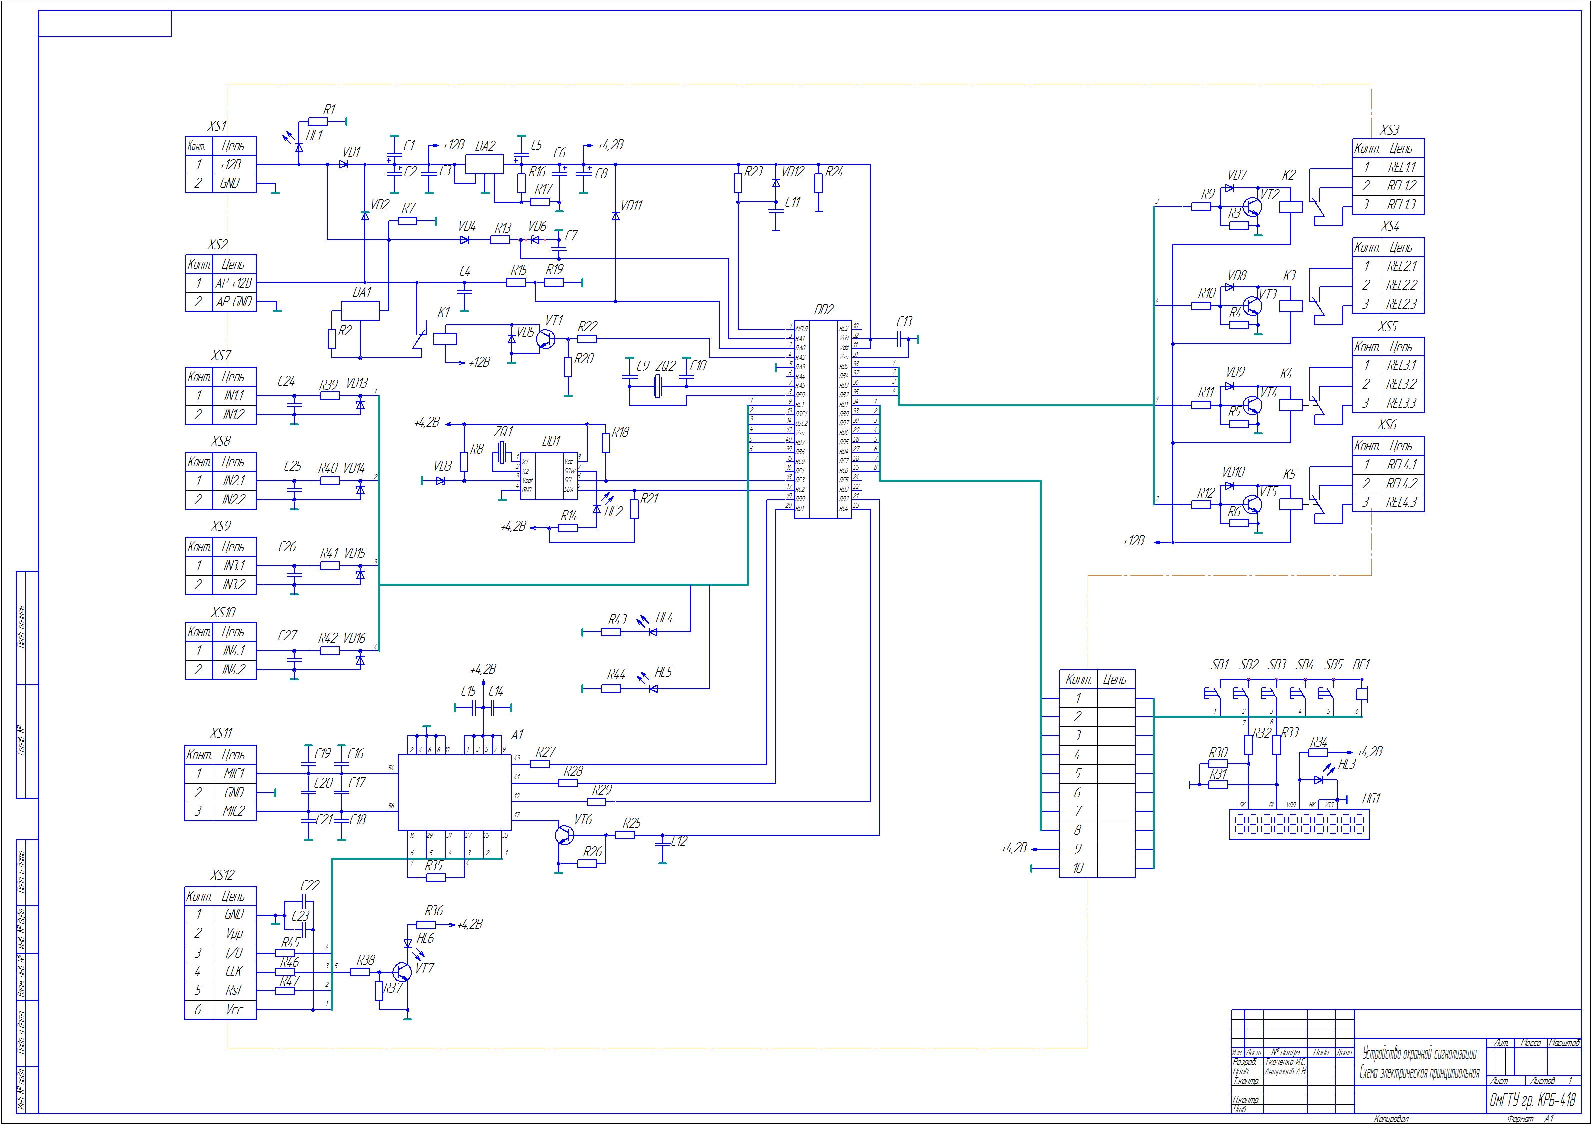
Task: Click the BF1 buzzer symbol
Action: click(x=1362, y=693)
